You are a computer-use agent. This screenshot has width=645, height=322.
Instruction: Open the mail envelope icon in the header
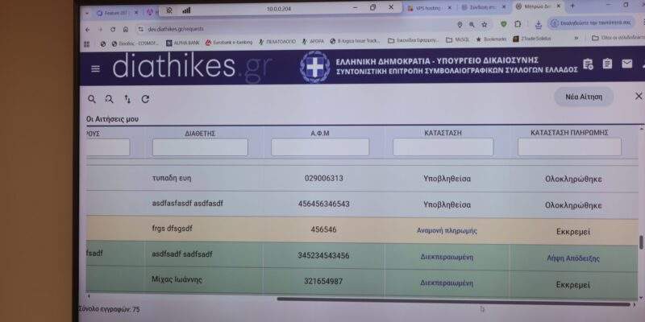(x=626, y=64)
